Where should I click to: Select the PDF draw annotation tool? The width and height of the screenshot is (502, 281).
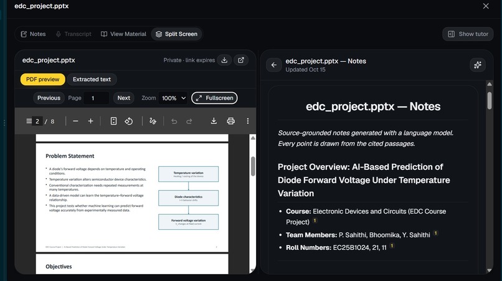[153, 121]
